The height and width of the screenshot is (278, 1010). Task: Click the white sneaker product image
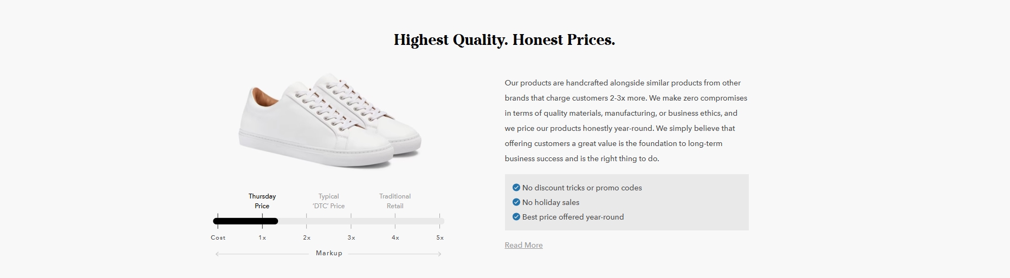pos(330,121)
